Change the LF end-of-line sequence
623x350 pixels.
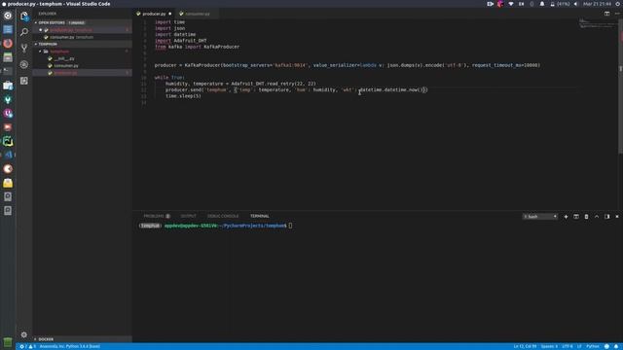[x=579, y=346]
